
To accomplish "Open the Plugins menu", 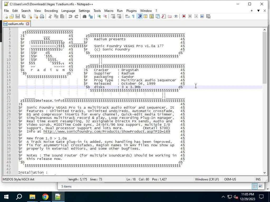I will (x=131, y=11).
